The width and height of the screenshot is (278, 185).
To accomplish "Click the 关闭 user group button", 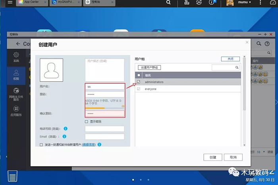I will point(230,59).
